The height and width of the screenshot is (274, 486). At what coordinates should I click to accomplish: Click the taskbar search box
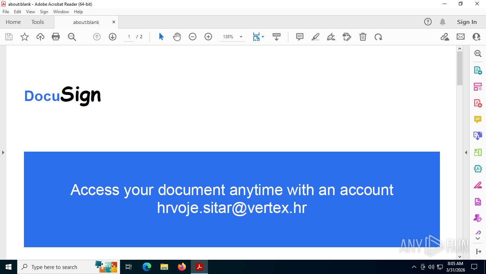pos(68,267)
